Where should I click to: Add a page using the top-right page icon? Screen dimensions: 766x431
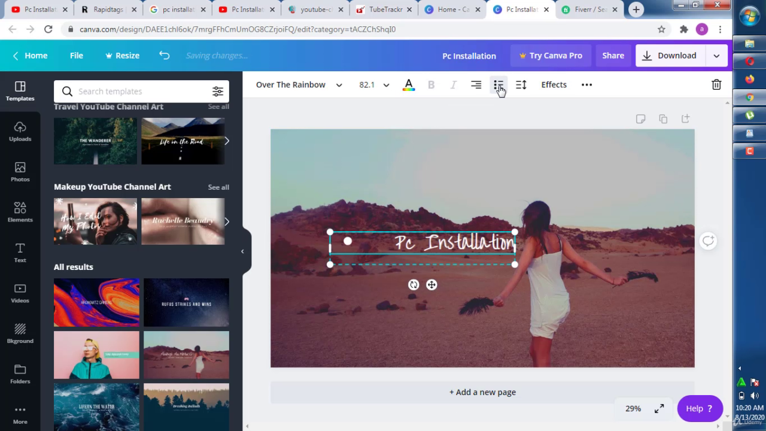[x=686, y=119]
